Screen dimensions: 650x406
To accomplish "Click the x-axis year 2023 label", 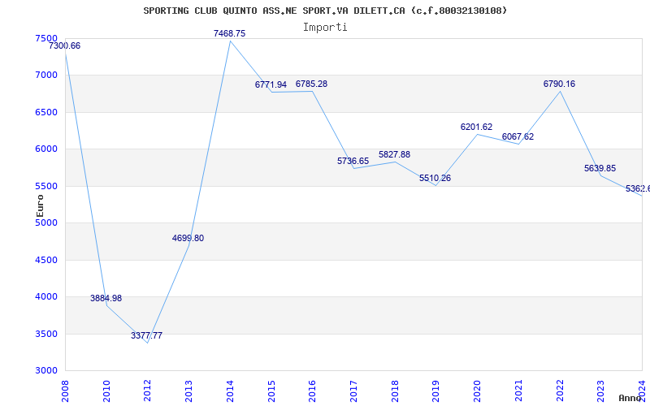I will tap(600, 391).
